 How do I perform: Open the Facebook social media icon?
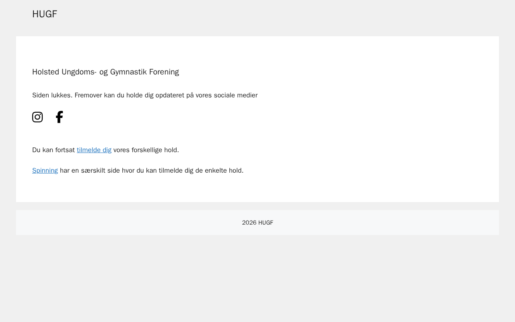click(59, 117)
